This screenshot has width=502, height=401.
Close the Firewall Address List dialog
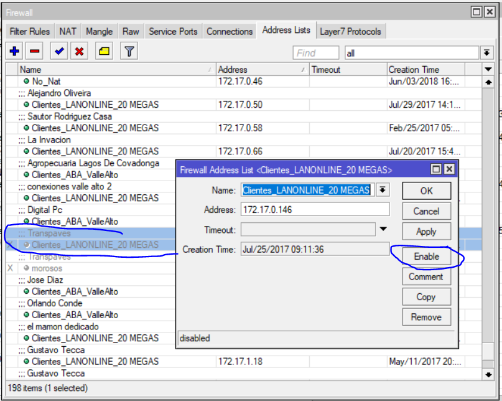click(x=450, y=169)
